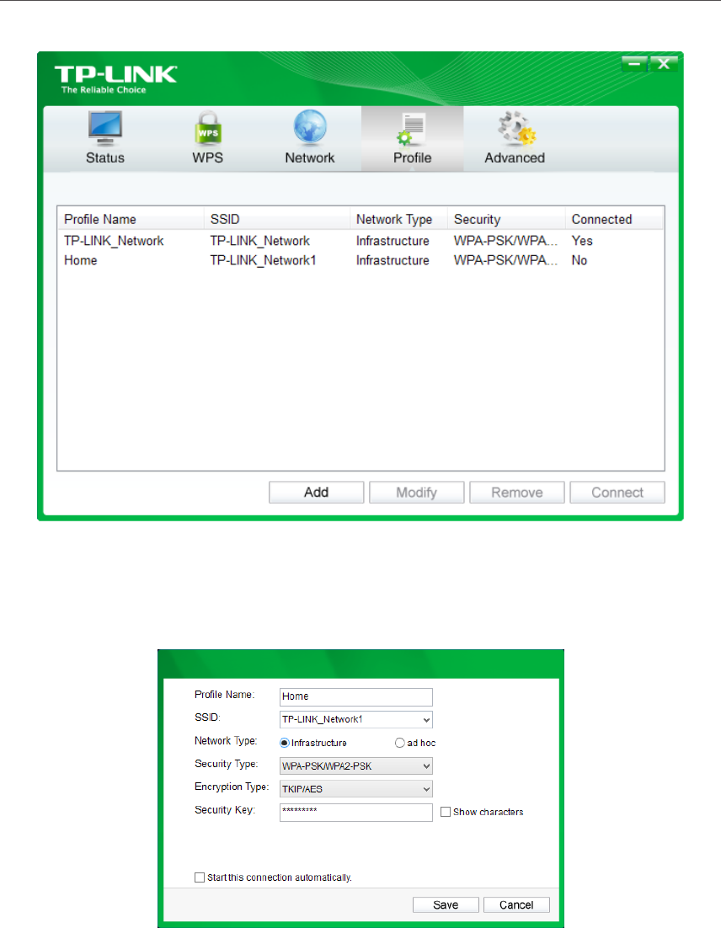Open the Network globe icon
The width and height of the screenshot is (721, 928).
coord(310,128)
